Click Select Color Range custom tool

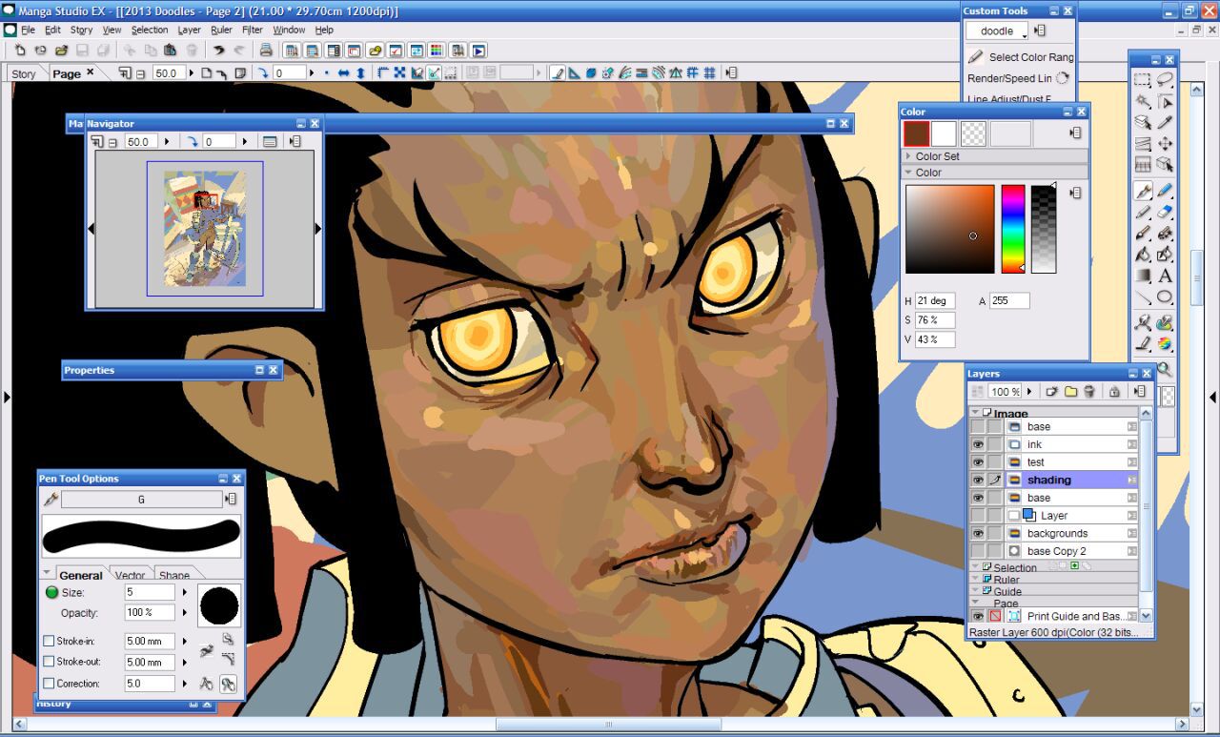[x=1021, y=57]
